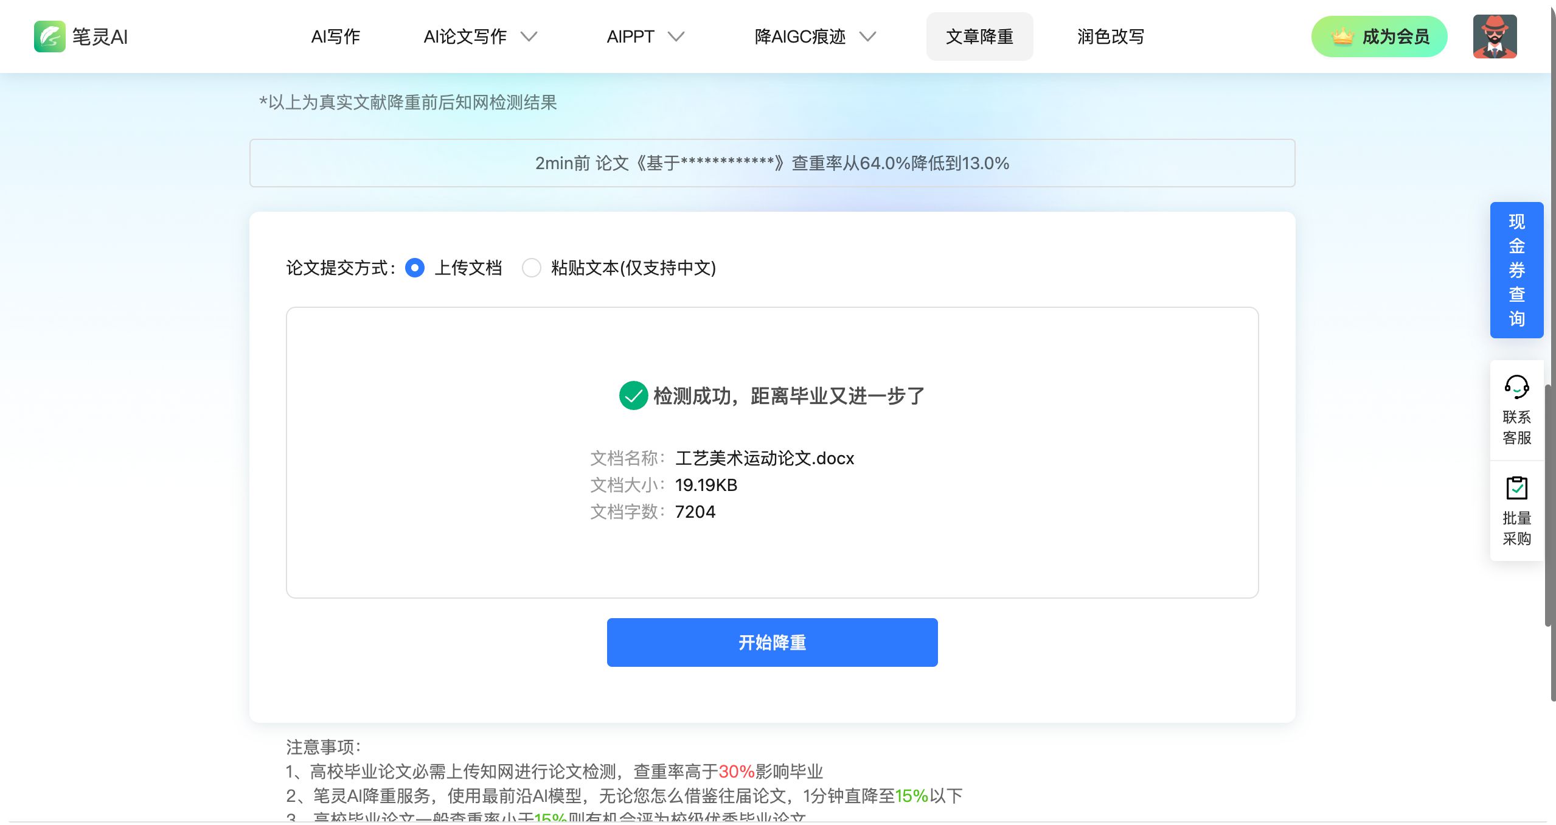Click the red 30% text
The width and height of the screenshot is (1556, 825).
[x=736, y=771]
